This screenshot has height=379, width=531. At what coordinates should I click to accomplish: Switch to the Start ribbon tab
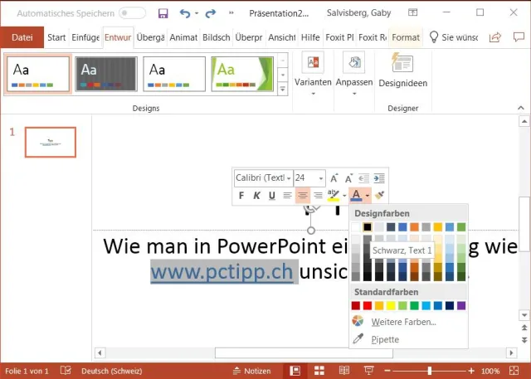click(56, 37)
